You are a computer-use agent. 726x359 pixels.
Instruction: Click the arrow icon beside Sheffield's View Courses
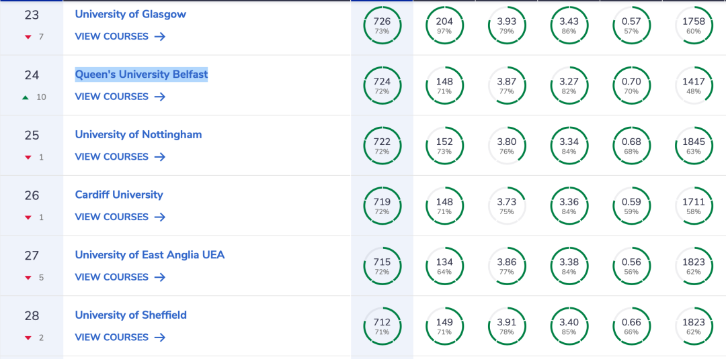coord(160,338)
